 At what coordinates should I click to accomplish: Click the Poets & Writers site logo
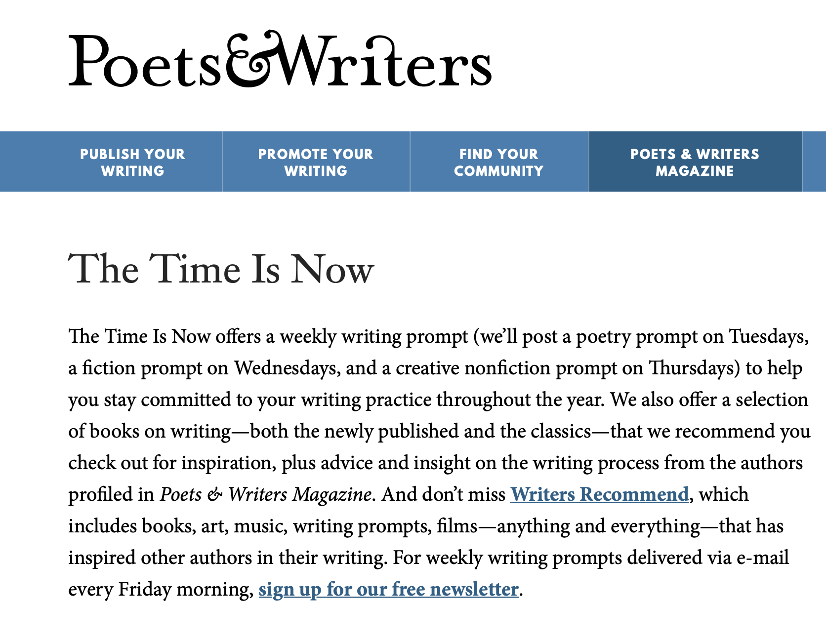point(280,60)
